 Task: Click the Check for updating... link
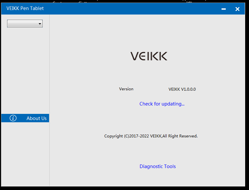[162, 104]
